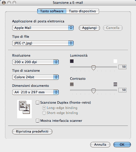Screen dimensions: 136x152
Task: Click the Luminosità slider handle
Action: pyautogui.click(x=93, y=68)
